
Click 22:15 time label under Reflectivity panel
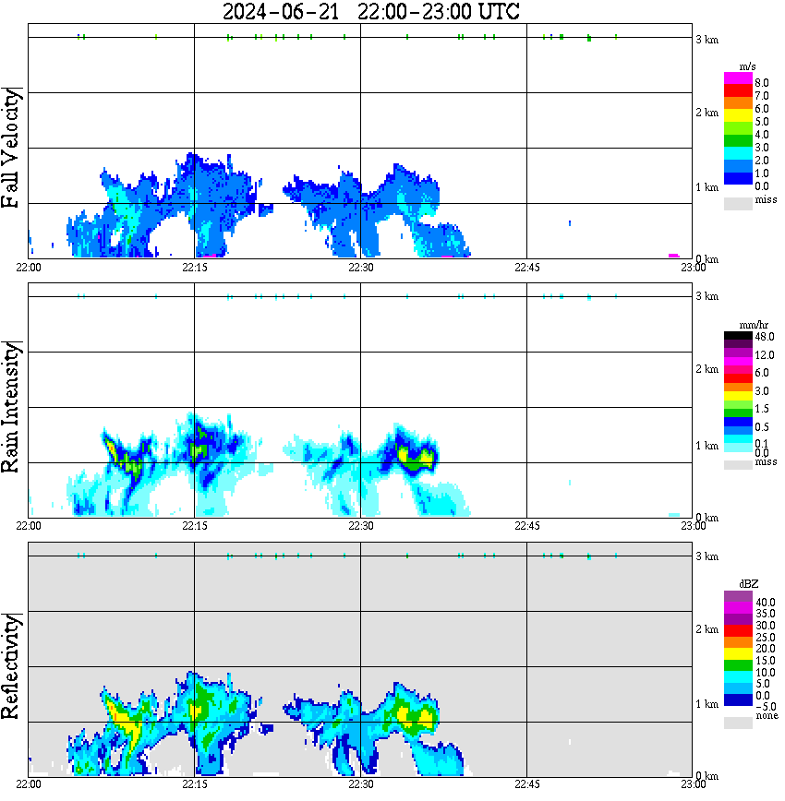tap(194, 784)
